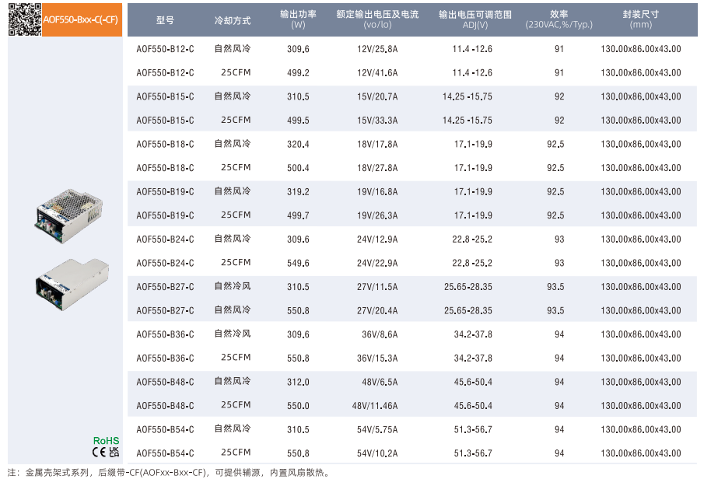Click the 封装尺寸 (mm) column header
704x479 pixels.
pos(641,19)
